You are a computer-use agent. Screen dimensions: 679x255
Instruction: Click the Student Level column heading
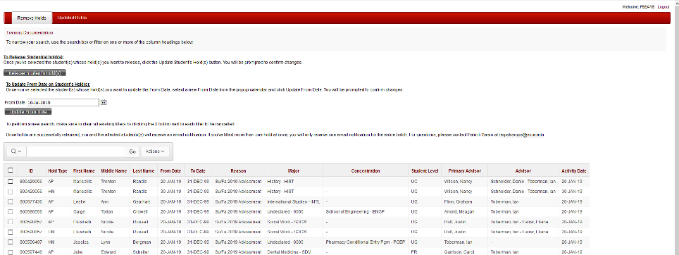425,171
